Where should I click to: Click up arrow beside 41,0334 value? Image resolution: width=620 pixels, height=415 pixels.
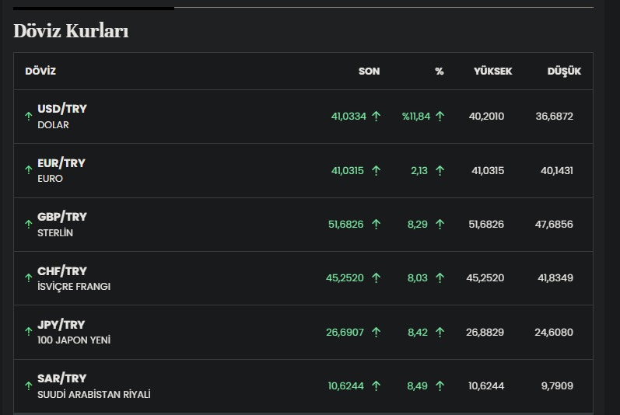[376, 116]
